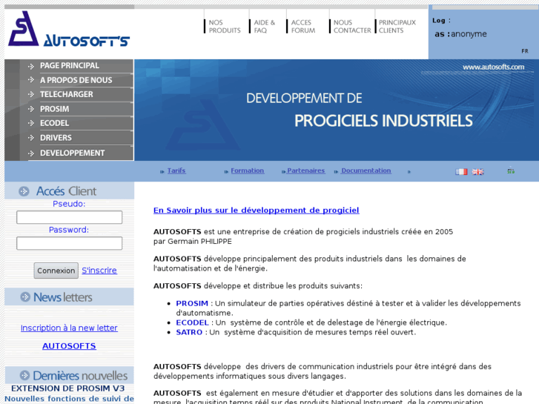Click the arrow icon beside TELECHARGER

click(x=31, y=94)
